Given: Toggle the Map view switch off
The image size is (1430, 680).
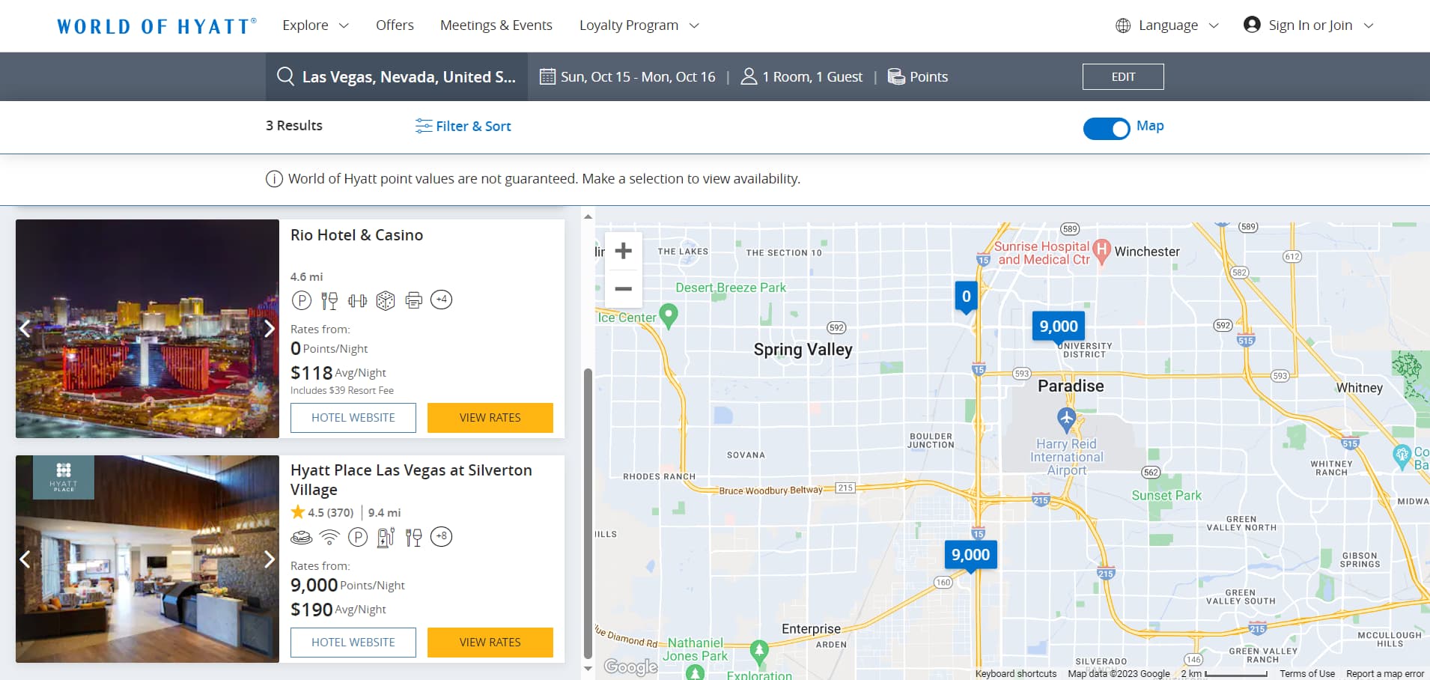Looking at the screenshot, I should click(1106, 129).
